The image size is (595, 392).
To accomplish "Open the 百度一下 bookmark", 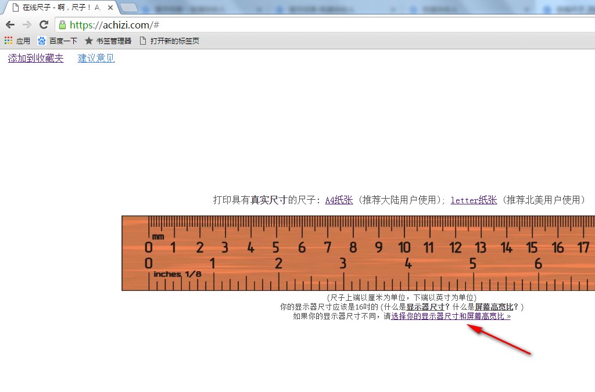I will pyautogui.click(x=58, y=41).
